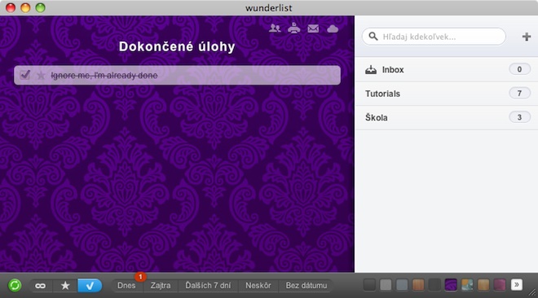The width and height of the screenshot is (538, 298).
Task: Filter tasks by Neskôr
Action: (258, 285)
